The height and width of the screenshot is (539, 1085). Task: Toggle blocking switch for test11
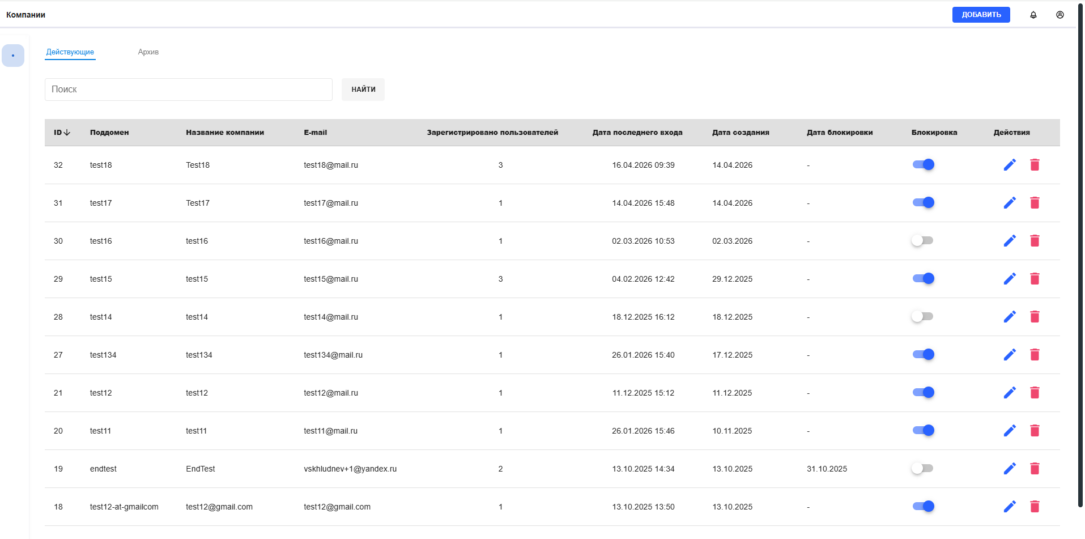coord(923,430)
